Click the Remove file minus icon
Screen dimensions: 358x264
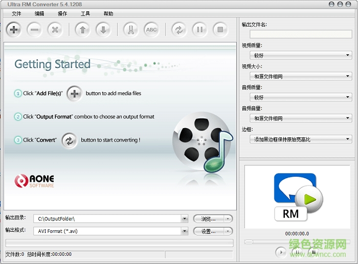(x=34, y=30)
